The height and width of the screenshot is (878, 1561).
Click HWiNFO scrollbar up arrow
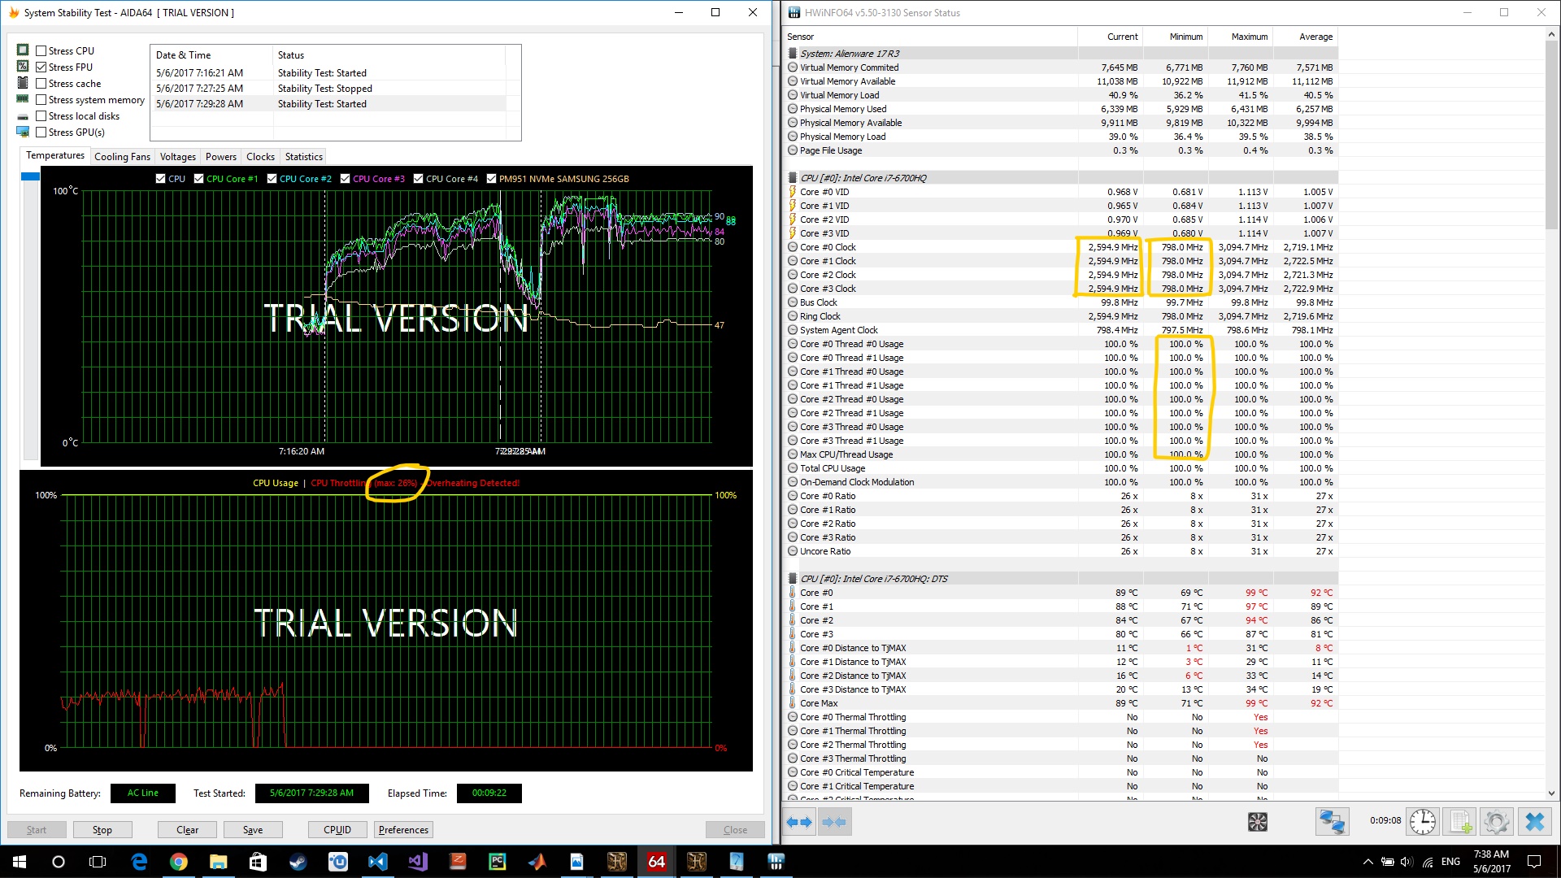pos(1551,34)
